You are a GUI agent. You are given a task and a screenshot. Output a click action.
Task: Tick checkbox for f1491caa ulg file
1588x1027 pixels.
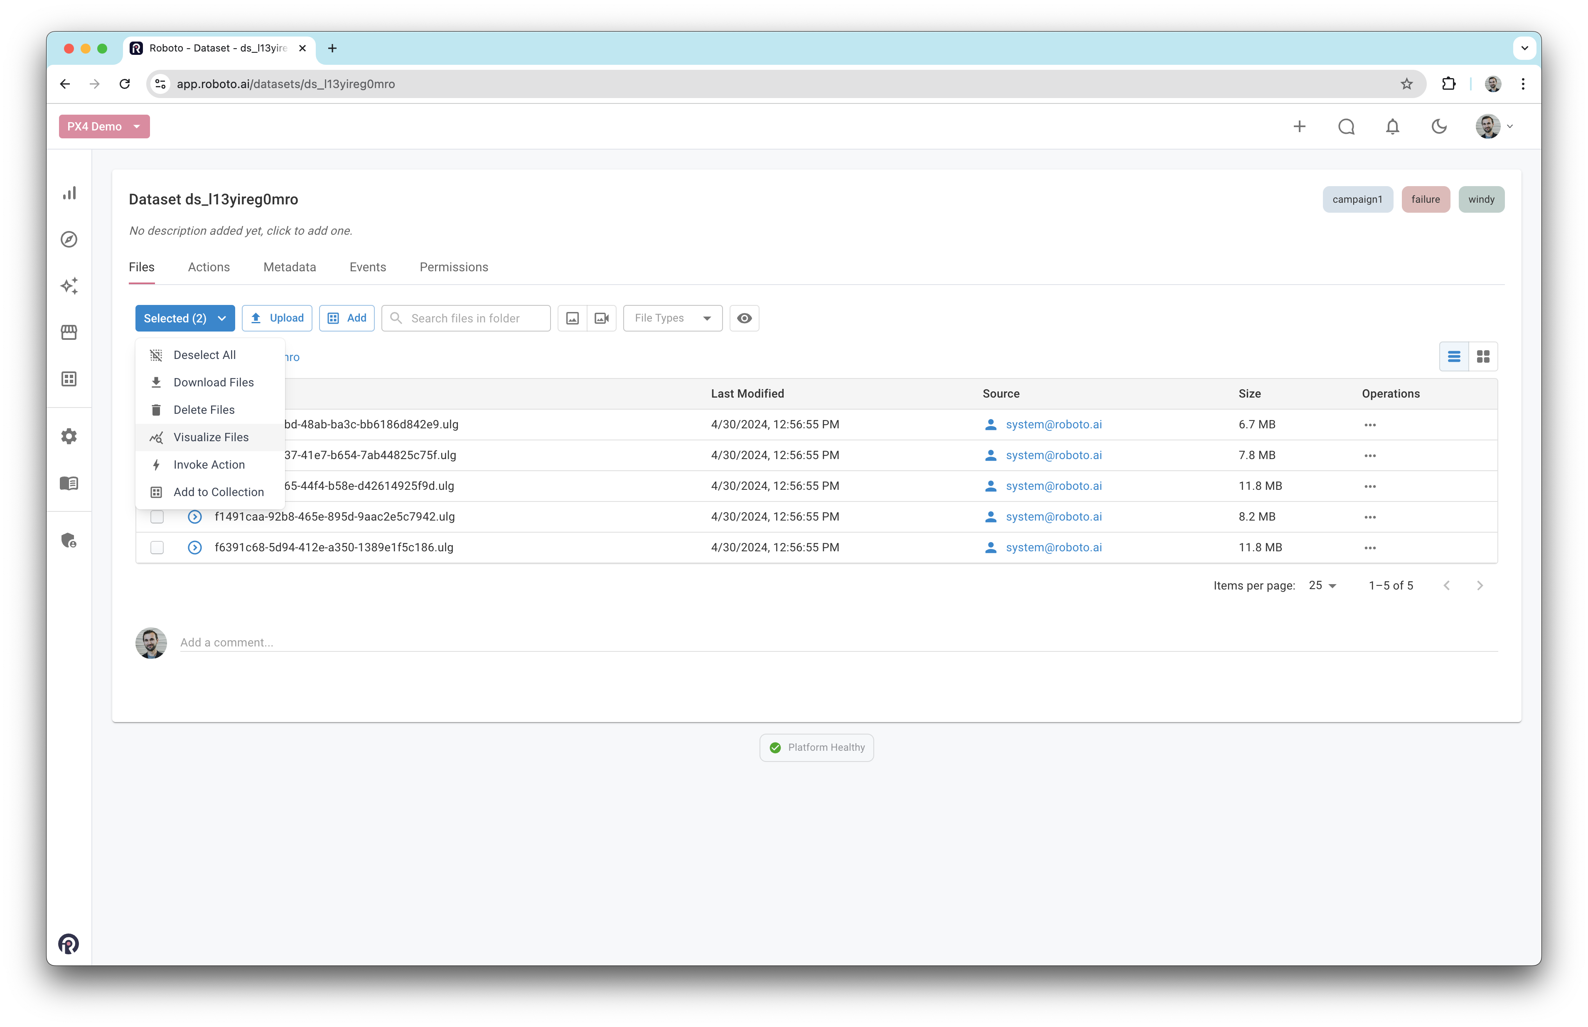(157, 517)
